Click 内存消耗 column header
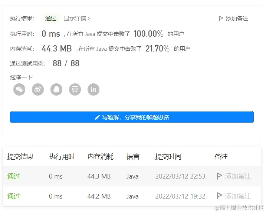 pyautogui.click(x=101, y=156)
